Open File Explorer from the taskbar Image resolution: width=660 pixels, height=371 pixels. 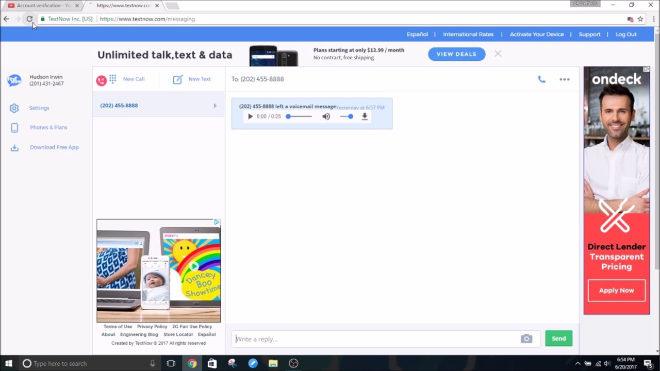coord(273,363)
